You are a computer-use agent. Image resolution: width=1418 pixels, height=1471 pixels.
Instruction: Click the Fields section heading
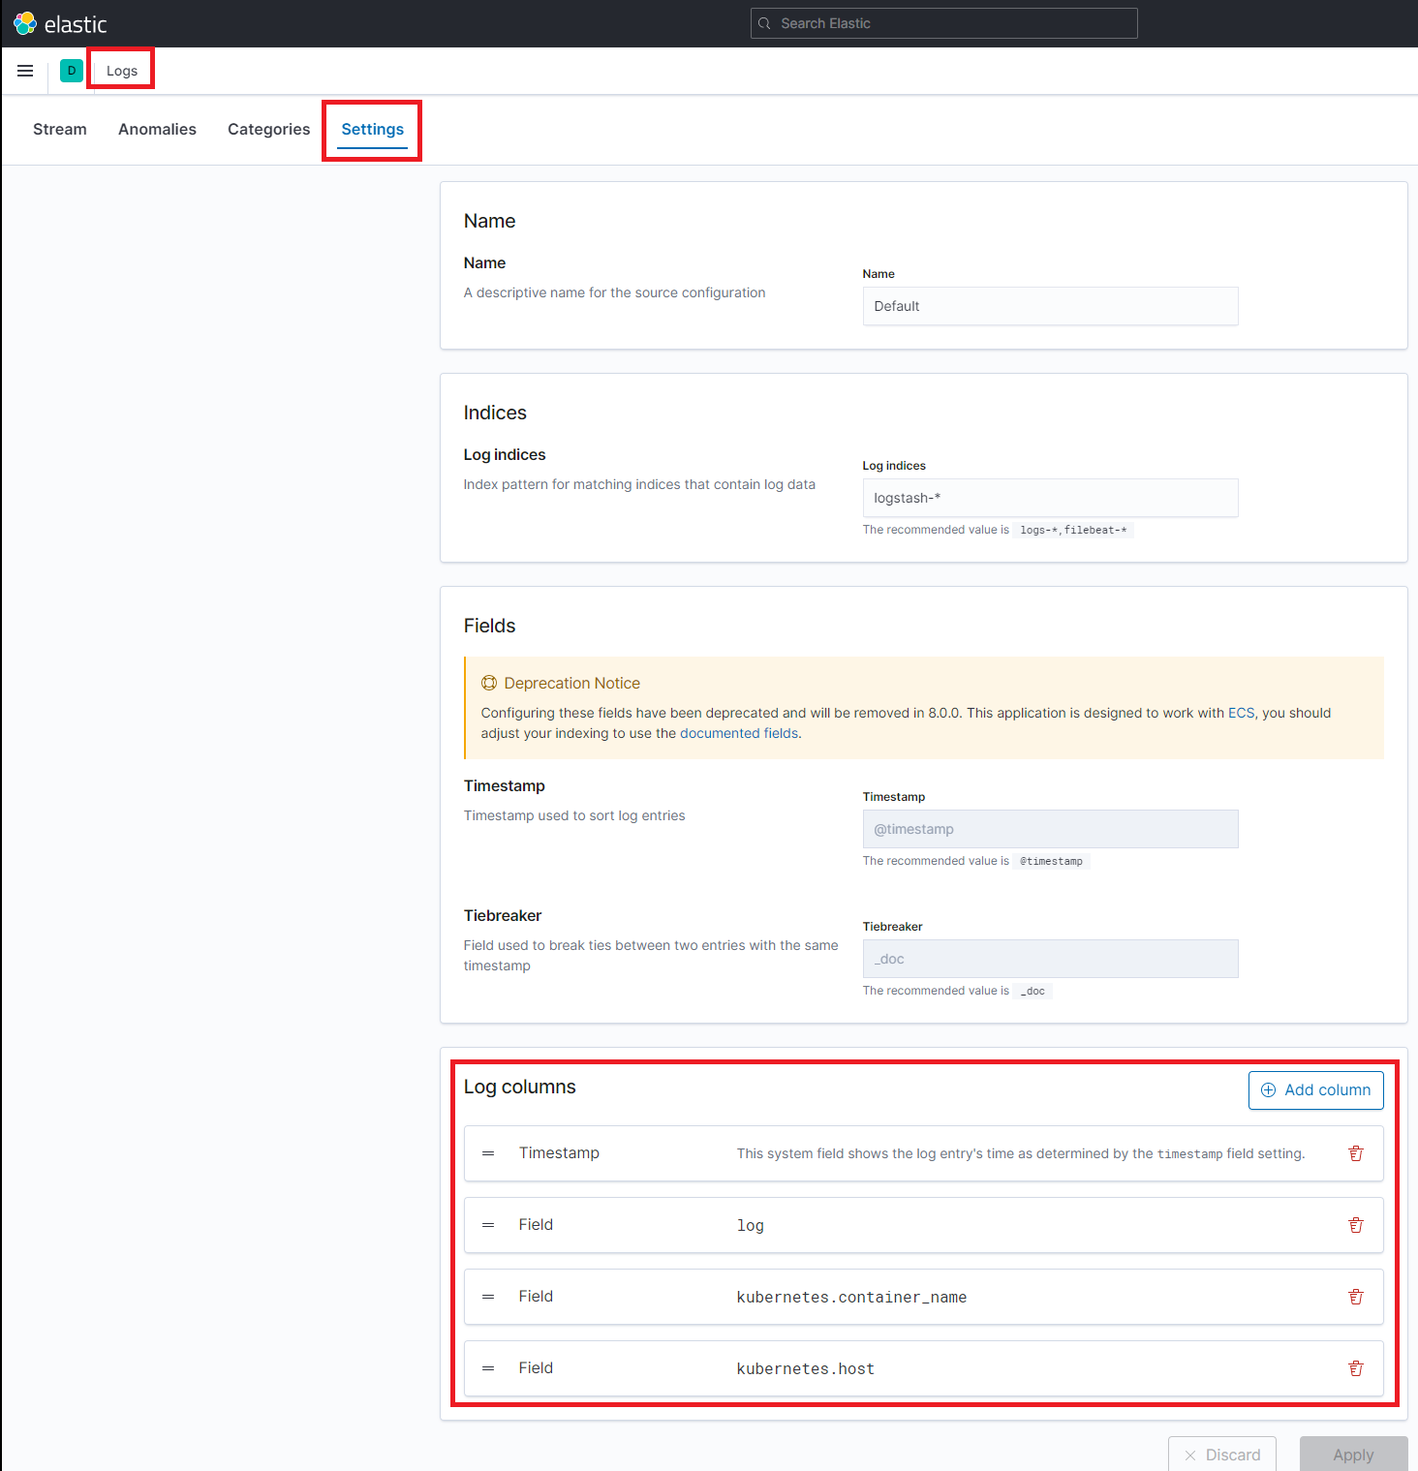[x=489, y=626]
